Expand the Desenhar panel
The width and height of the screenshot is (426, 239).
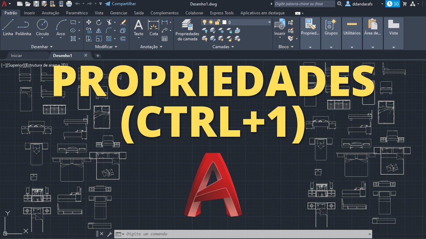click(42, 47)
